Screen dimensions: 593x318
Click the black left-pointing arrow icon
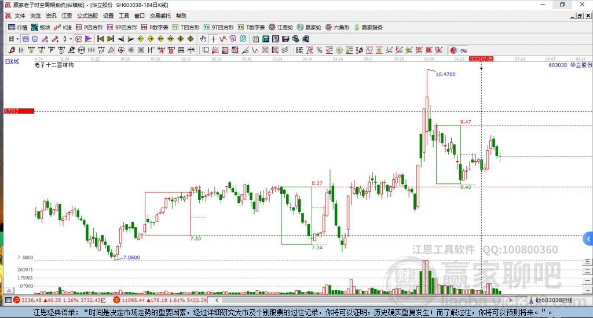point(121,39)
